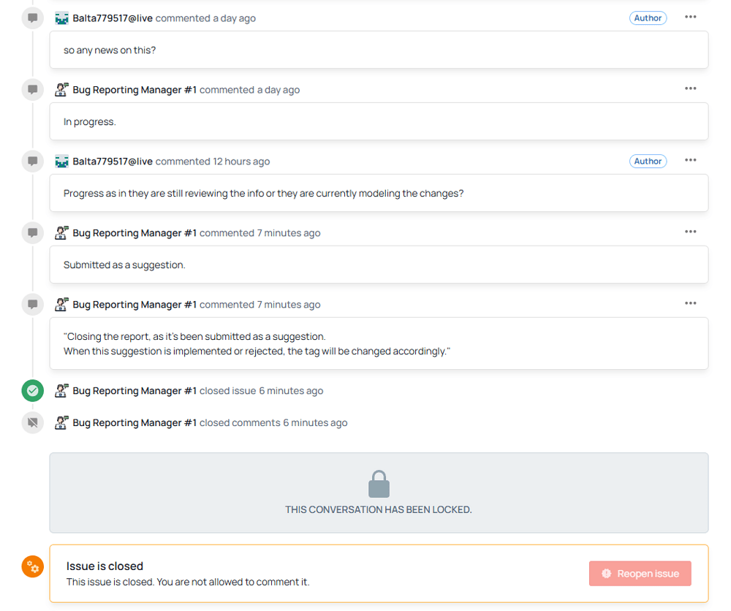The width and height of the screenshot is (731, 611).
Task: Open Balta779517@live profile from 12 hours ago comment
Action: [x=113, y=162]
